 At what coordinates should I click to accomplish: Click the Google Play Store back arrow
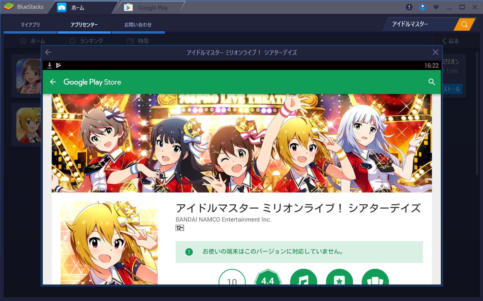click(53, 82)
